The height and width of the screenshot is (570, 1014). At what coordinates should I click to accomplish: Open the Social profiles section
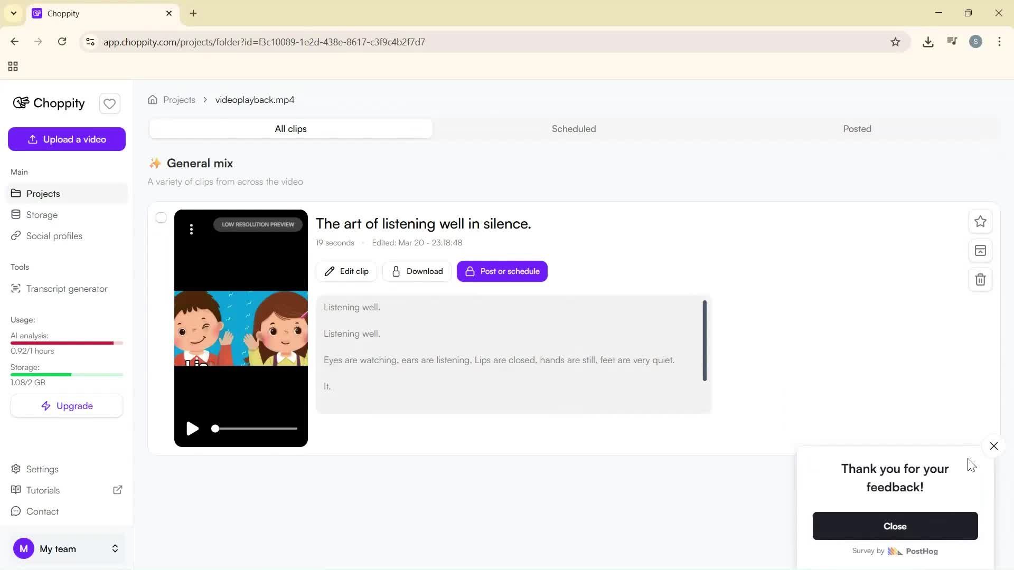point(54,236)
